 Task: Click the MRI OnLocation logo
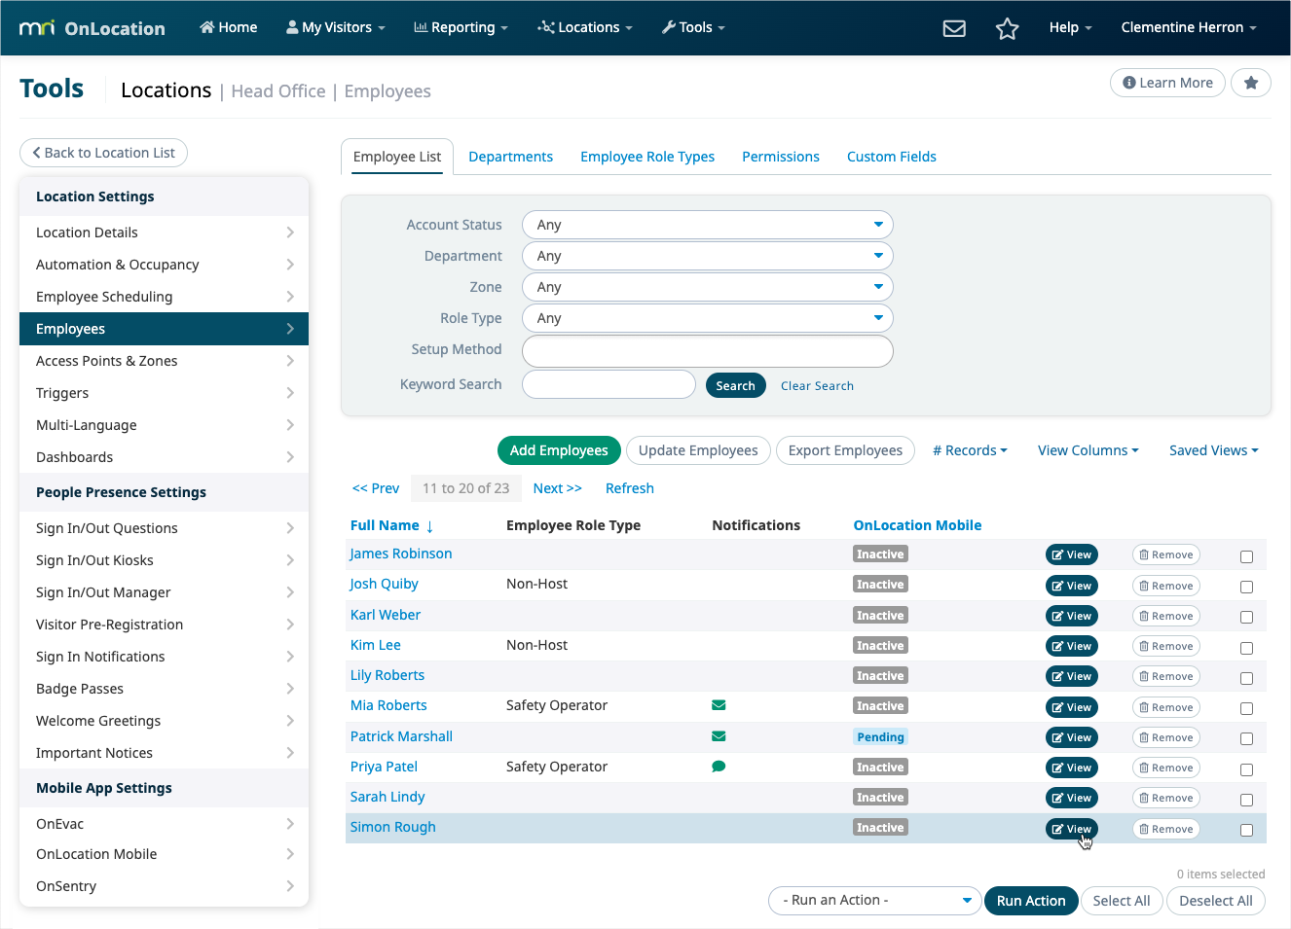pos(92,28)
